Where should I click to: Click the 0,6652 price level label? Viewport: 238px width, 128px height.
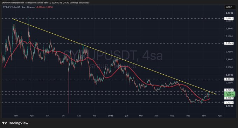point(229,19)
